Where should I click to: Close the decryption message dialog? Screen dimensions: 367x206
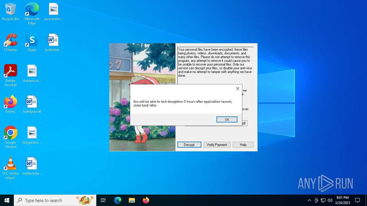click(x=238, y=88)
